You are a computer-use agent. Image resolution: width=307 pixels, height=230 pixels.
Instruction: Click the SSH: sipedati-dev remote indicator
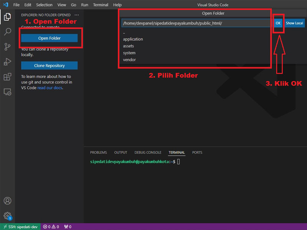click(20, 227)
